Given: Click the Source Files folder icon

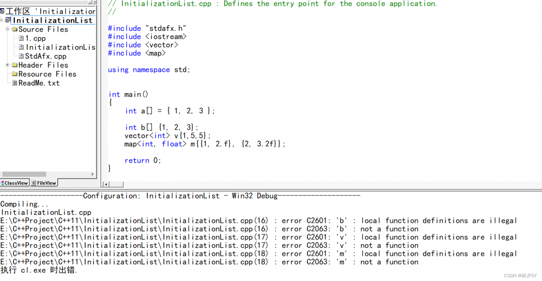Looking at the screenshot, I should pyautogui.click(x=14, y=30).
